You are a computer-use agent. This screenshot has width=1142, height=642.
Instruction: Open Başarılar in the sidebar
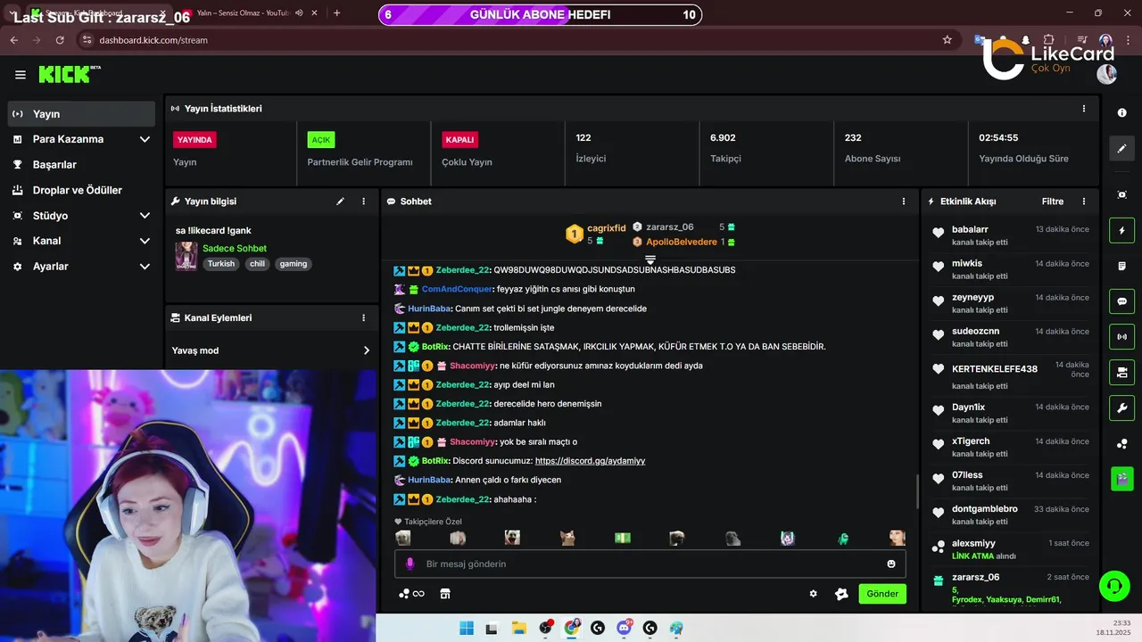(81, 165)
